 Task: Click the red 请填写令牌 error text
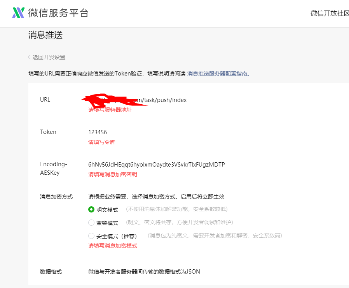[102, 142]
